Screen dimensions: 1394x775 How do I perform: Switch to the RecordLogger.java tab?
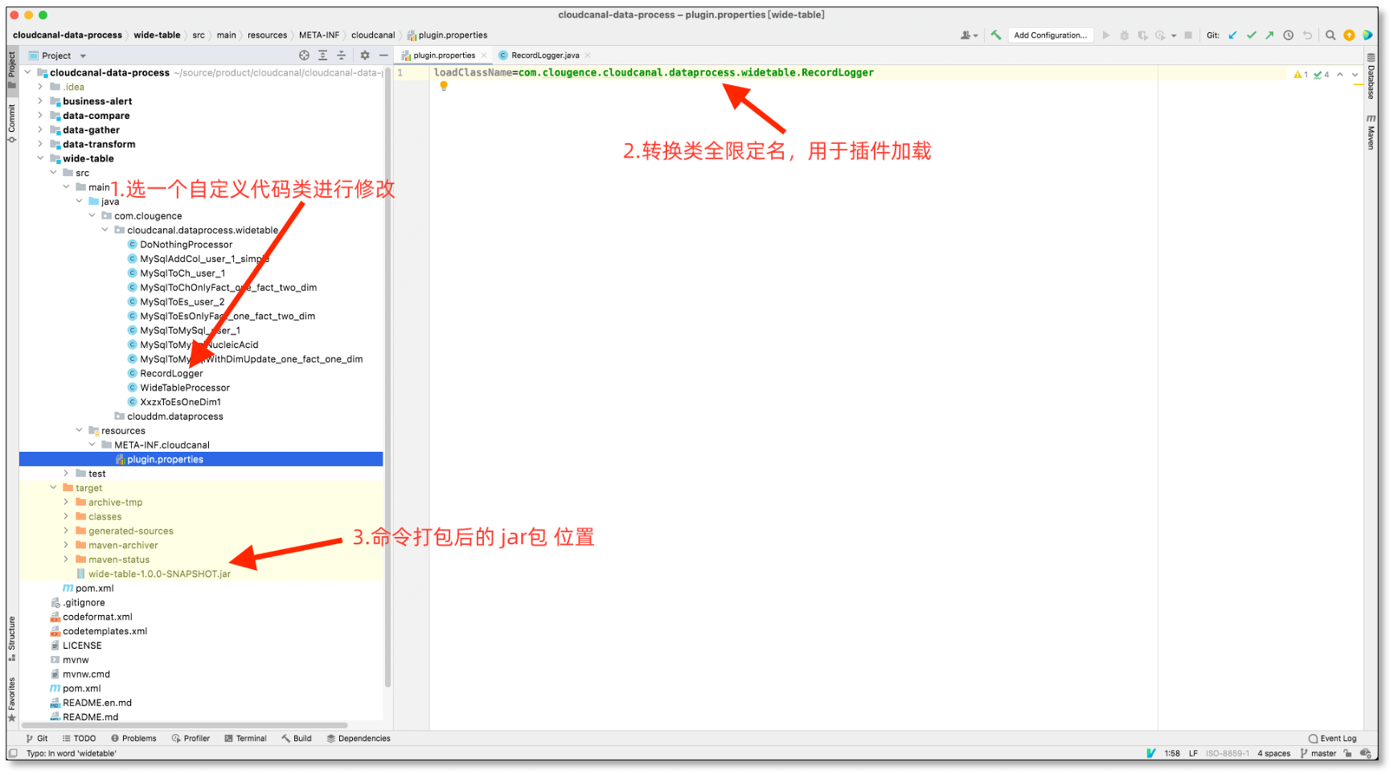(544, 55)
